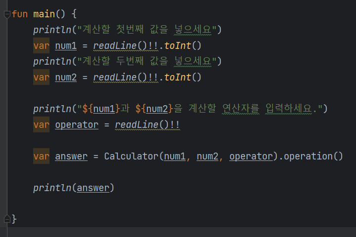Image resolution: width=356 pixels, height=237 pixels.
Task: Click toInt in the num2 line
Action: pos(178,78)
